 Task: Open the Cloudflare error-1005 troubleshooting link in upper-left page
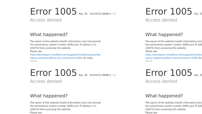pos(65,56)
